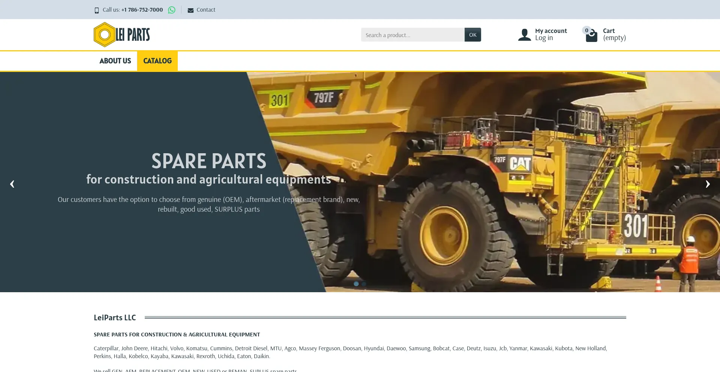Open the Log in link
720x372 pixels.
pyautogui.click(x=544, y=38)
